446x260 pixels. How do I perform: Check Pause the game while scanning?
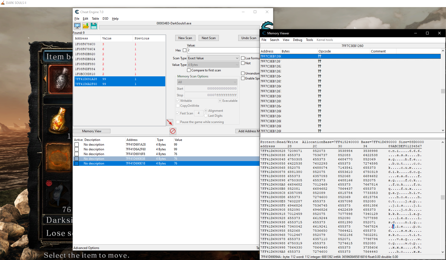coord(178,122)
